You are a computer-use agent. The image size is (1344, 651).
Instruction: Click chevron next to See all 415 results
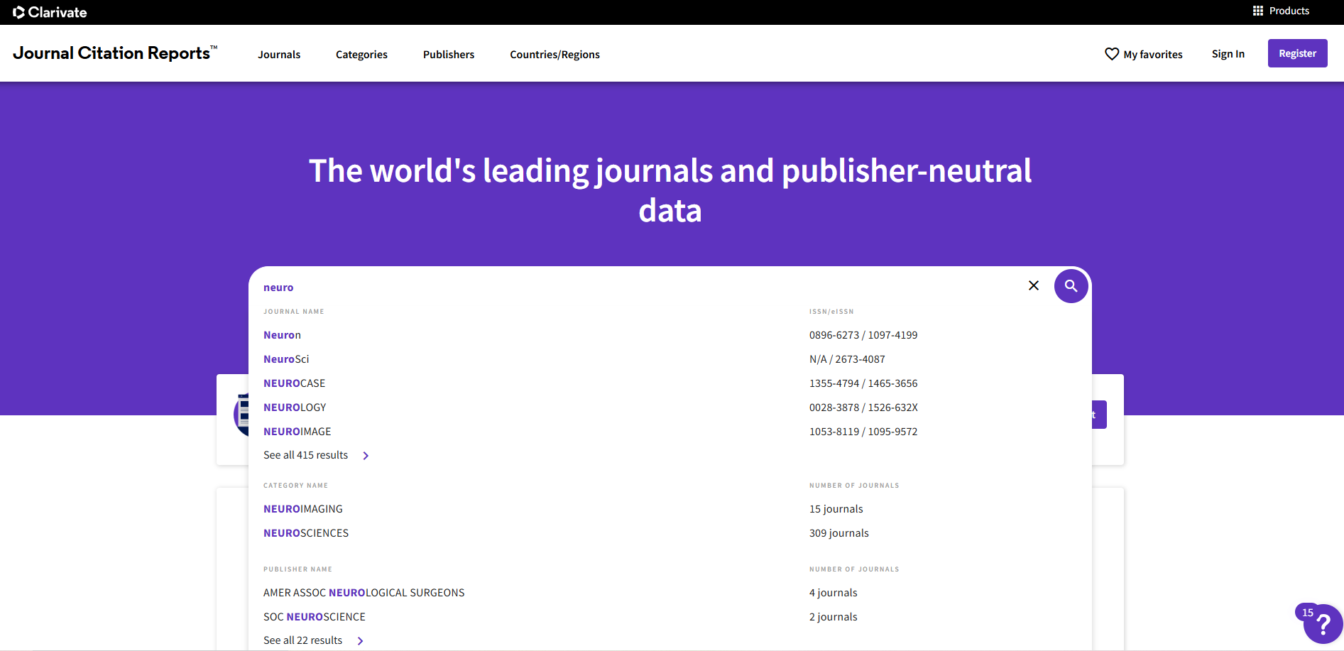point(366,456)
